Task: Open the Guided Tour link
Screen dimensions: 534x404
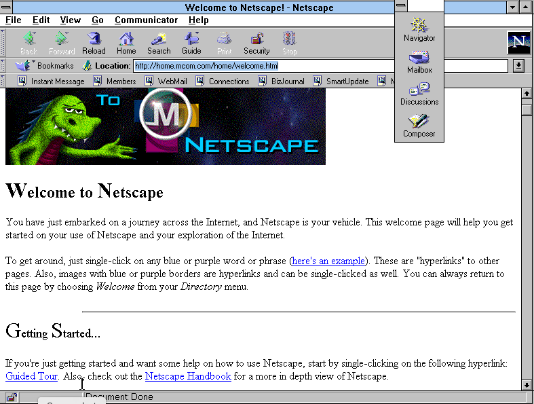Action: coord(31,376)
